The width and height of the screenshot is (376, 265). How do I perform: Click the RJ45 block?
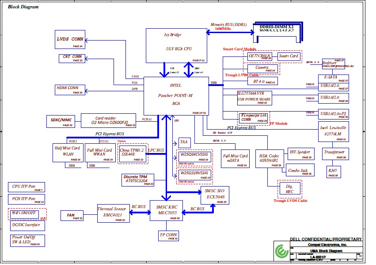pos(332,172)
